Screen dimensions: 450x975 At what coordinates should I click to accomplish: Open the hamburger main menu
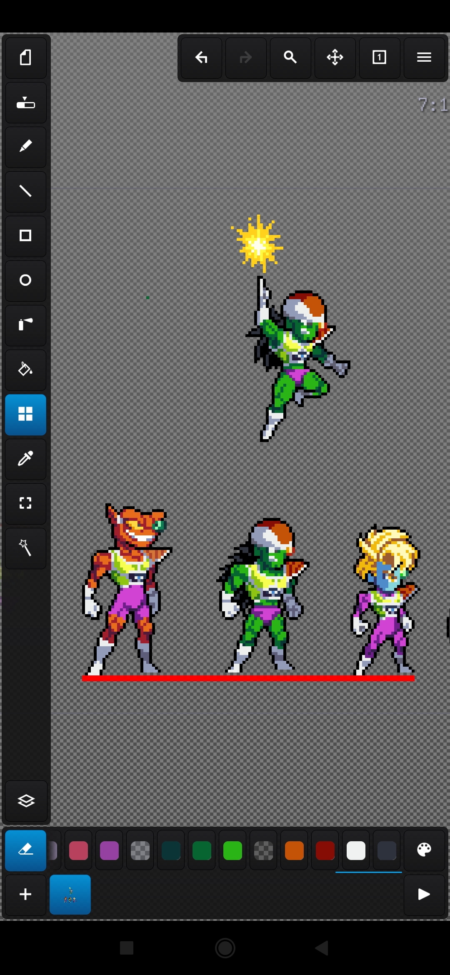click(424, 57)
